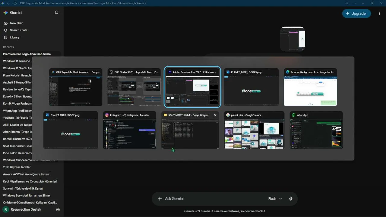Screen dimensions: 386x217
Task: Collapse the Gemini sidebar panel icon
Action: 56,12
